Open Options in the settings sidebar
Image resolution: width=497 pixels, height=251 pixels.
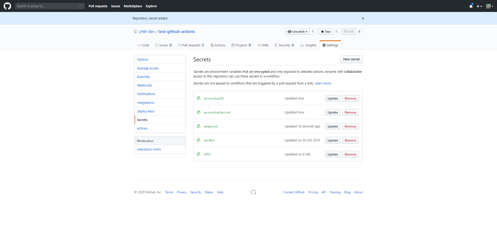pyautogui.click(x=160, y=59)
